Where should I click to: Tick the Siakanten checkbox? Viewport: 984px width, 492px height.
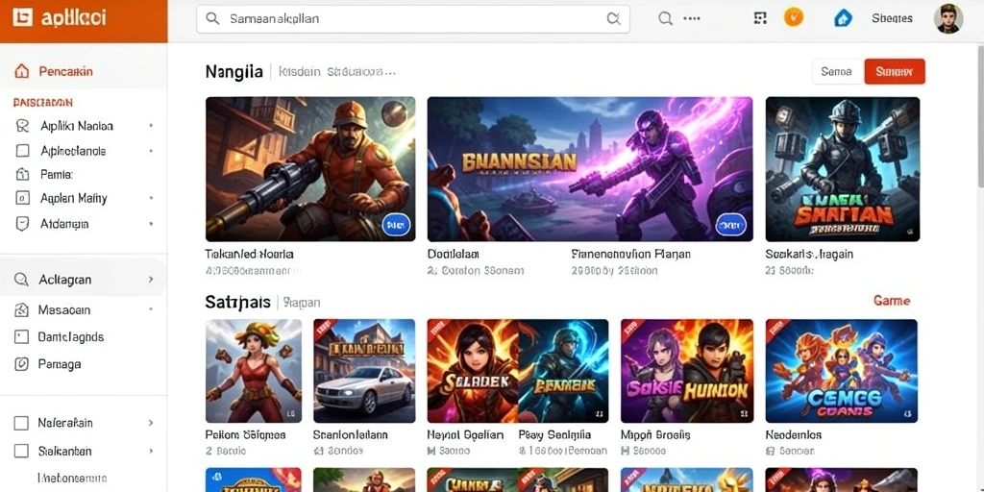click(21, 451)
